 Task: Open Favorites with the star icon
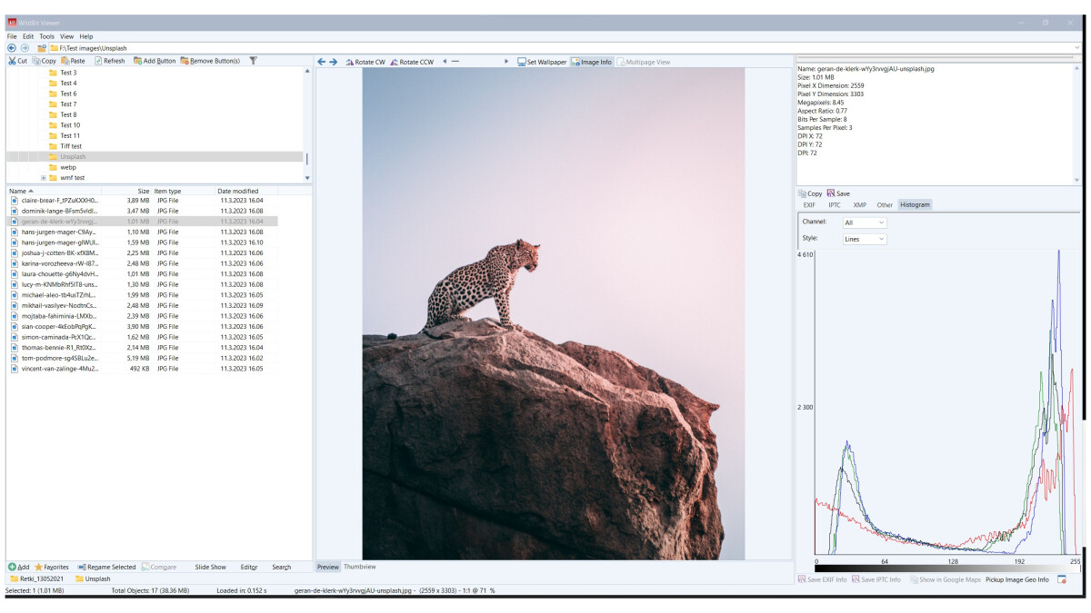[52, 567]
